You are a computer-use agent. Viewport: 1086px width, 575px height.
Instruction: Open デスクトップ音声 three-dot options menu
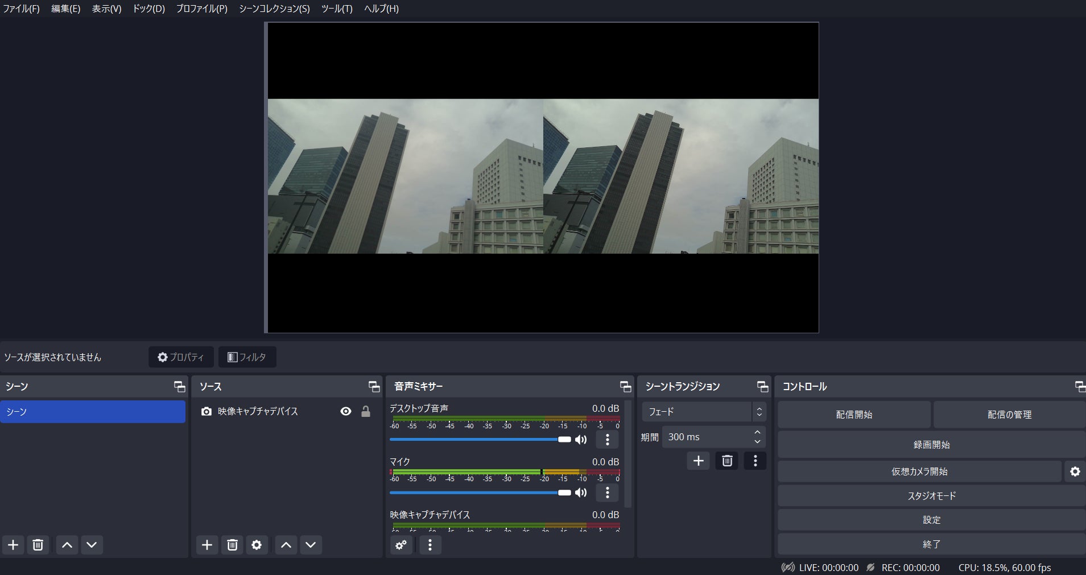coord(607,440)
